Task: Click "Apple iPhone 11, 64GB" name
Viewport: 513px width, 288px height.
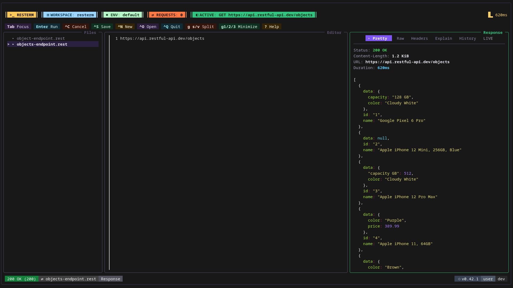Action: pos(405,244)
